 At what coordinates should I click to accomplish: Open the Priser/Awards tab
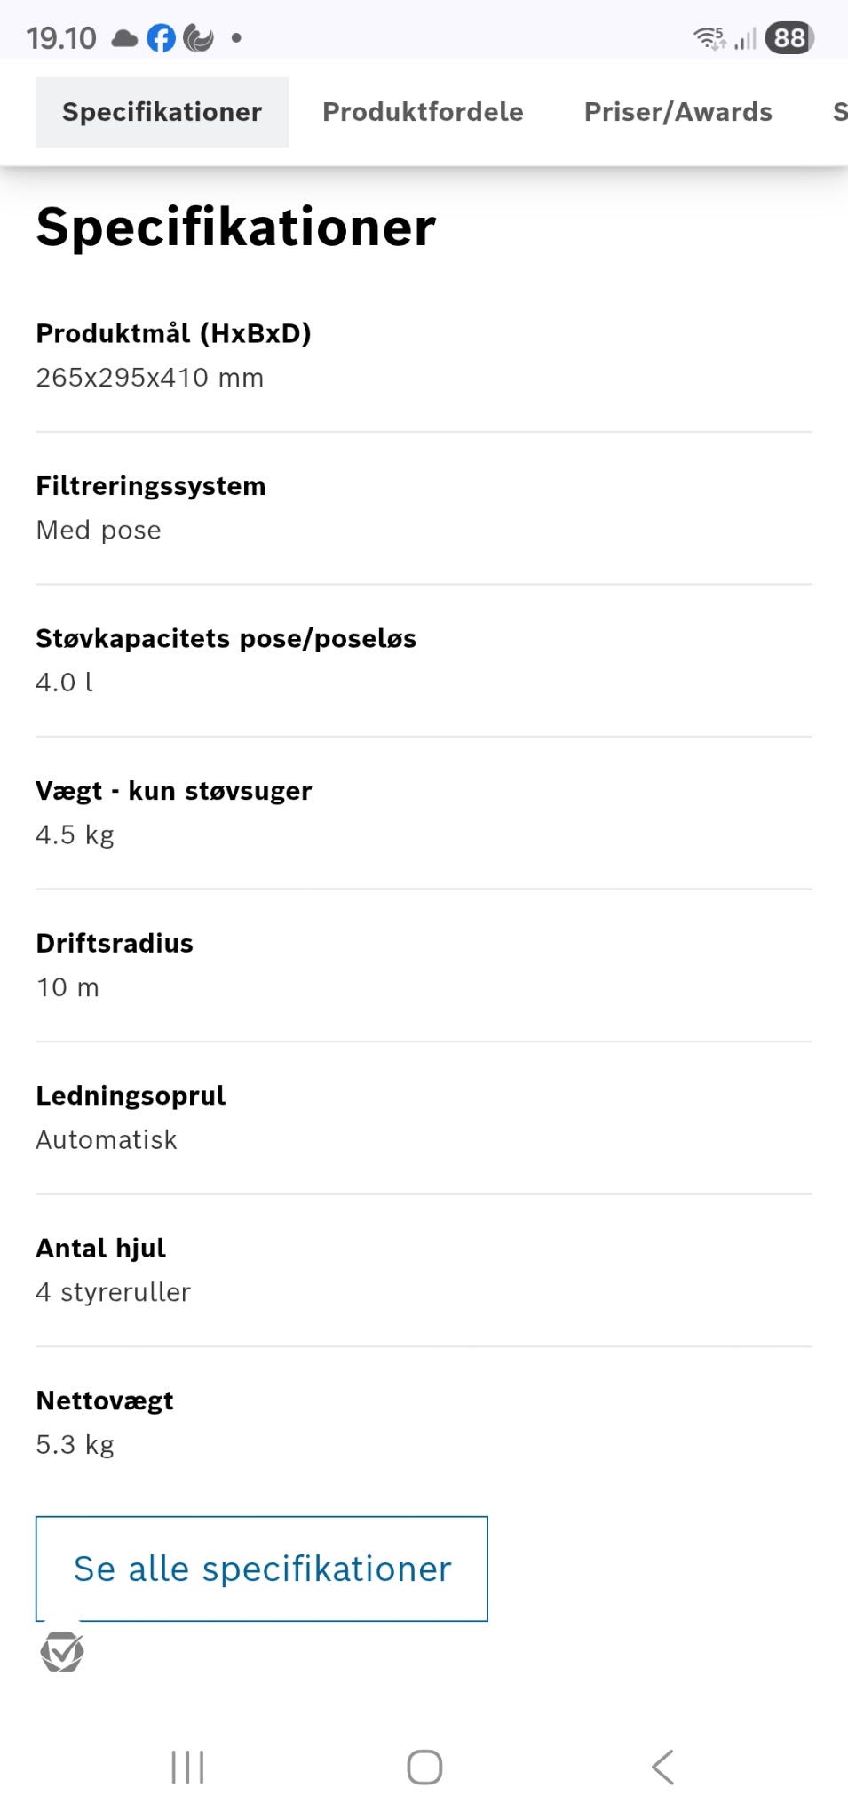(678, 112)
